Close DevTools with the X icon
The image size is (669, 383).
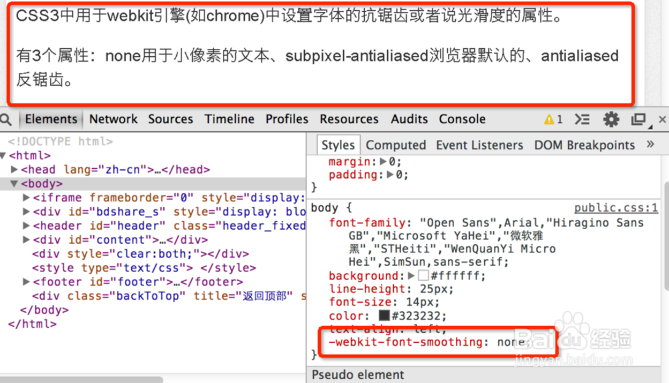pyautogui.click(x=663, y=119)
